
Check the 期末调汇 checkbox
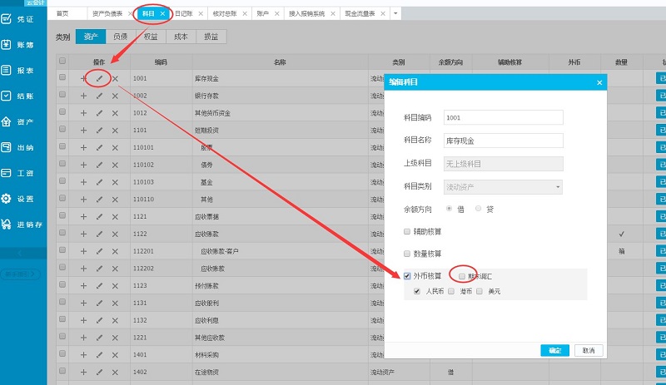point(462,276)
